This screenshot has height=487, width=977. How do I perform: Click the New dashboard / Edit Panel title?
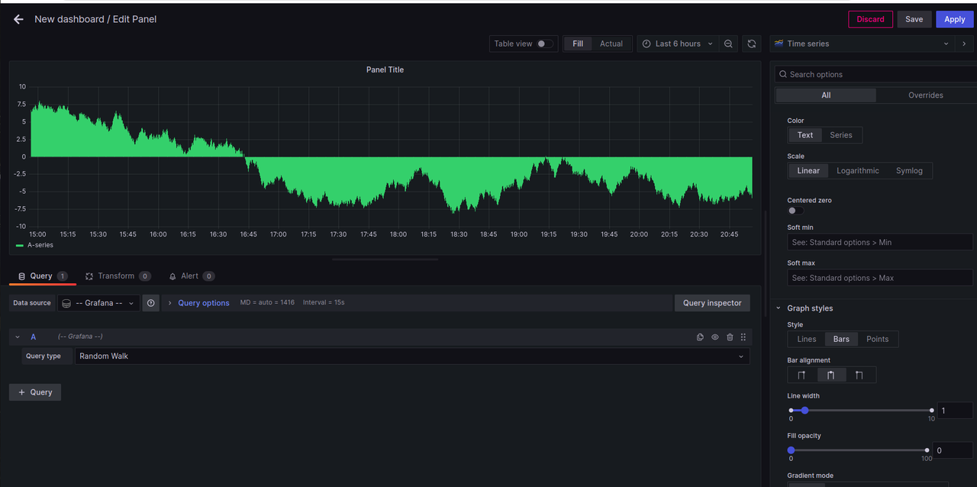click(x=95, y=19)
